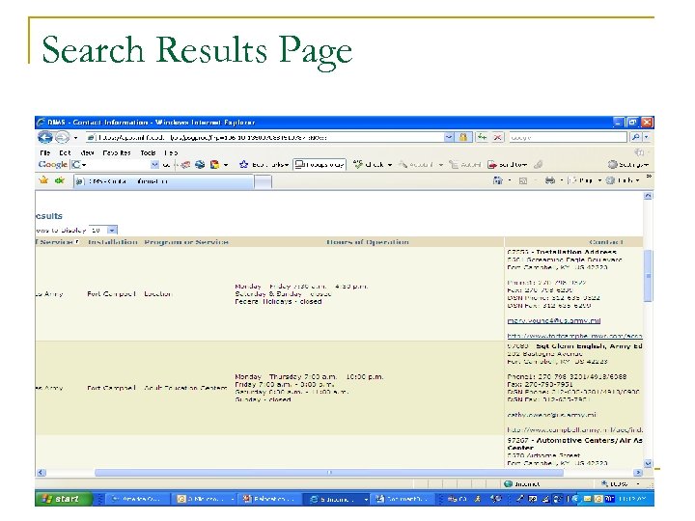Open the Favorites menu
Screen dimensions: 695x521
point(117,152)
